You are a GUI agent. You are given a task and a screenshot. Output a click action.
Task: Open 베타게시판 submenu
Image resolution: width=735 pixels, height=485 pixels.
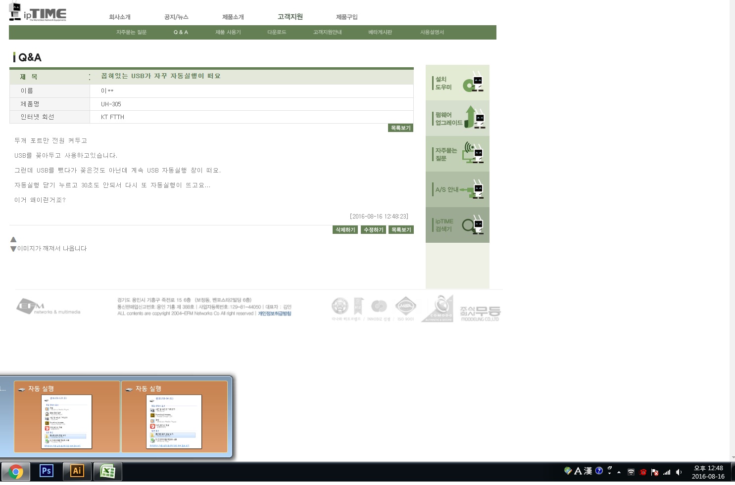coord(380,32)
